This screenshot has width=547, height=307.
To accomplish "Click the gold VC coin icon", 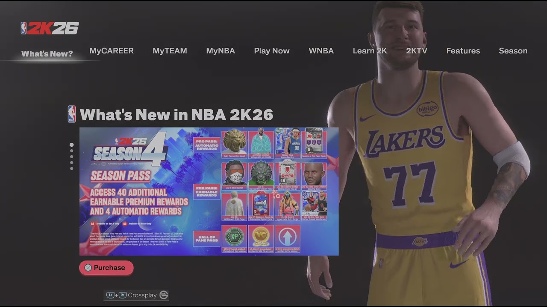I will (261, 236).
